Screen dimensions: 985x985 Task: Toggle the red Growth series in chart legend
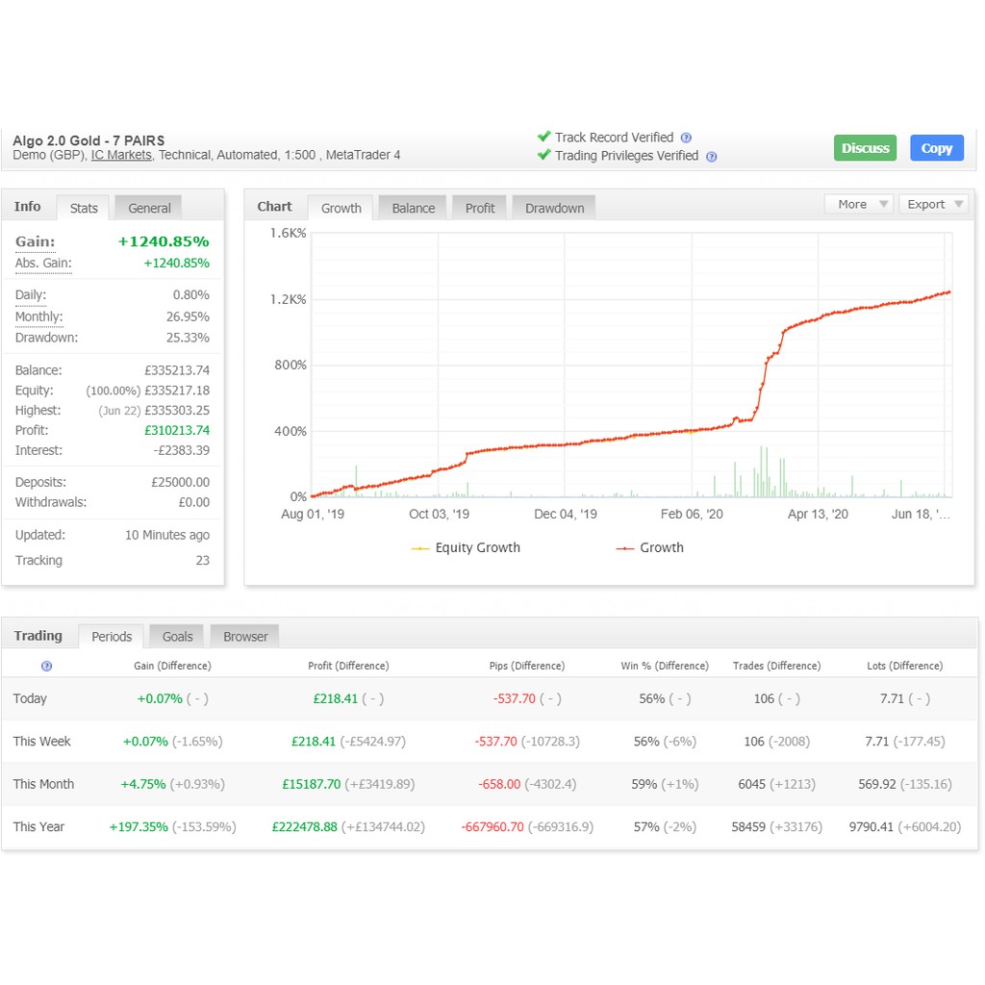click(x=649, y=547)
